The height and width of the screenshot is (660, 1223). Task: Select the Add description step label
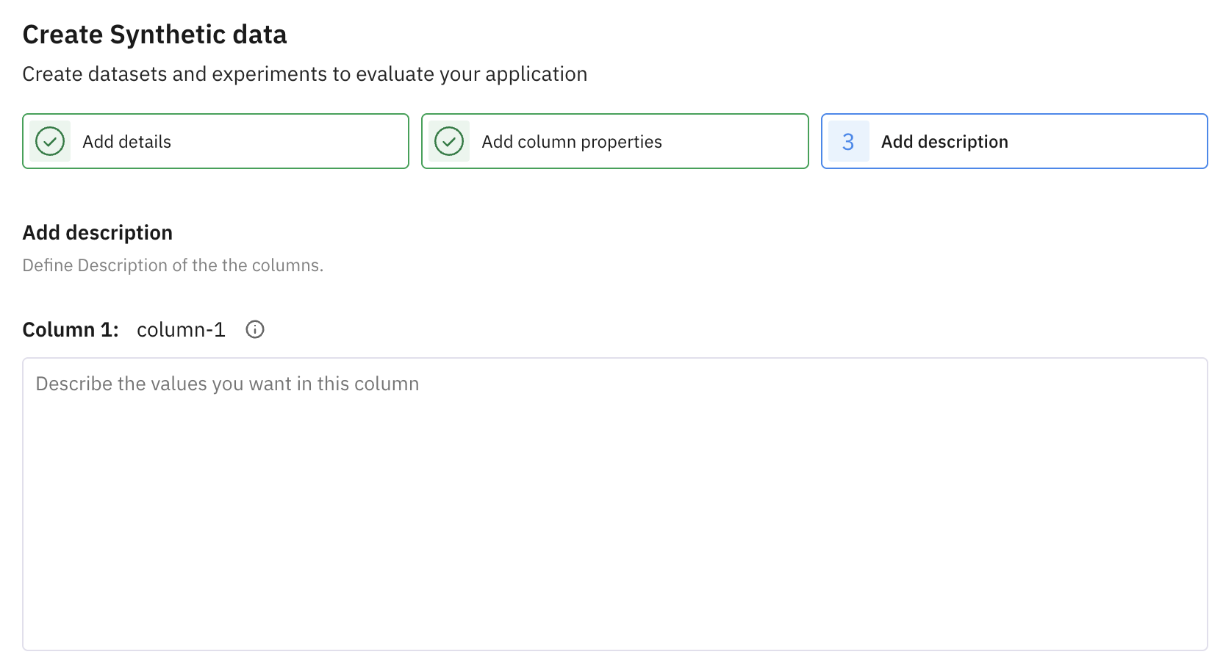click(944, 142)
